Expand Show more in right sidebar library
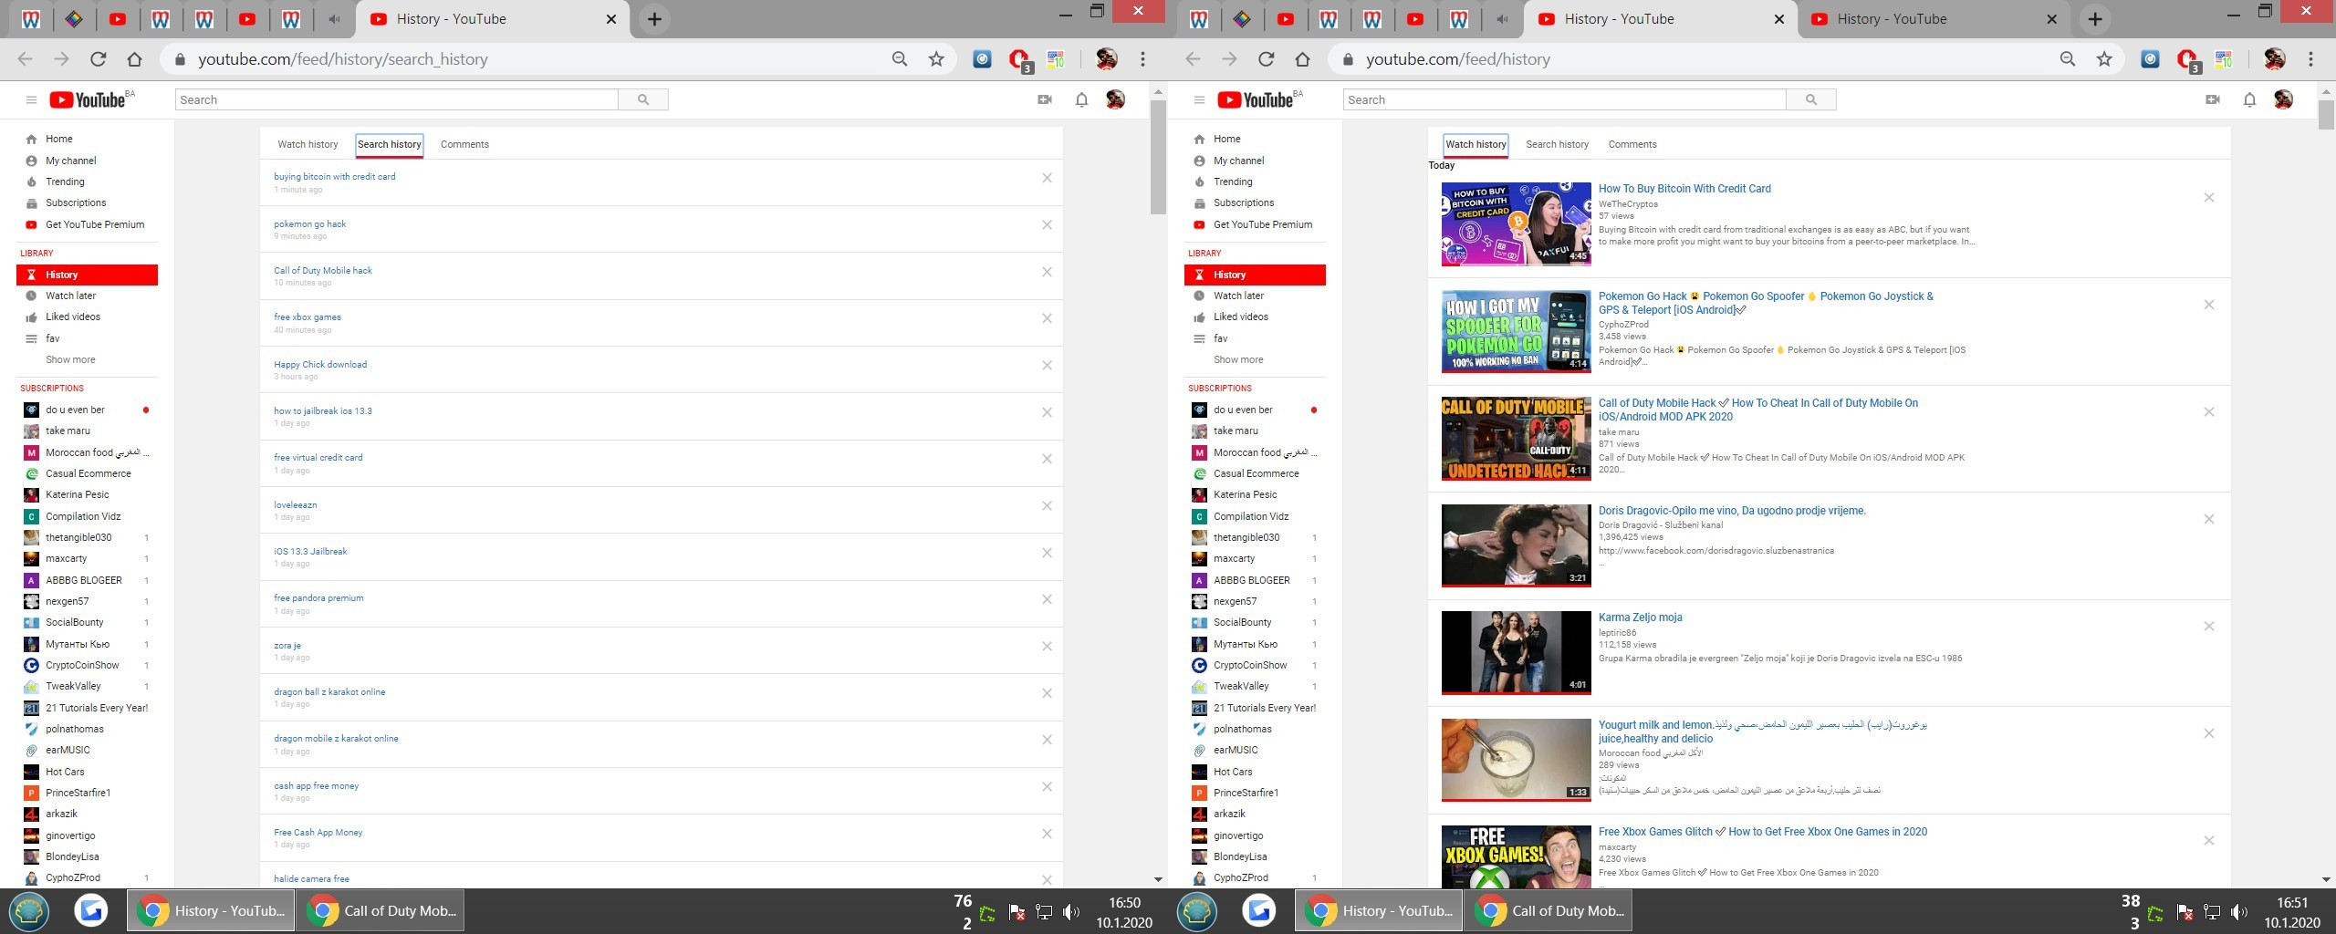 point(1238,359)
